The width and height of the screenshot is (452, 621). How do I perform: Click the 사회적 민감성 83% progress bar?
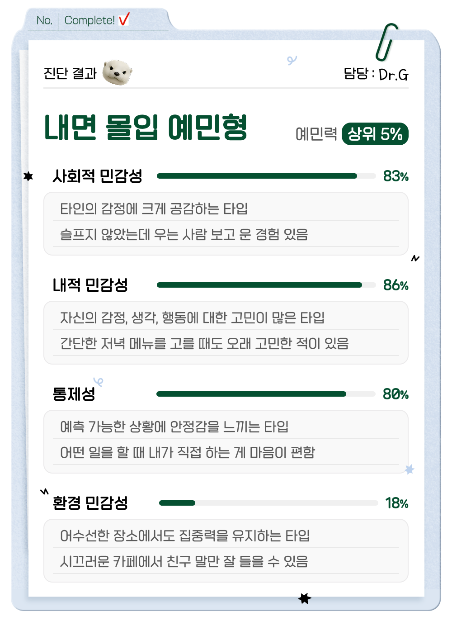pos(266,176)
